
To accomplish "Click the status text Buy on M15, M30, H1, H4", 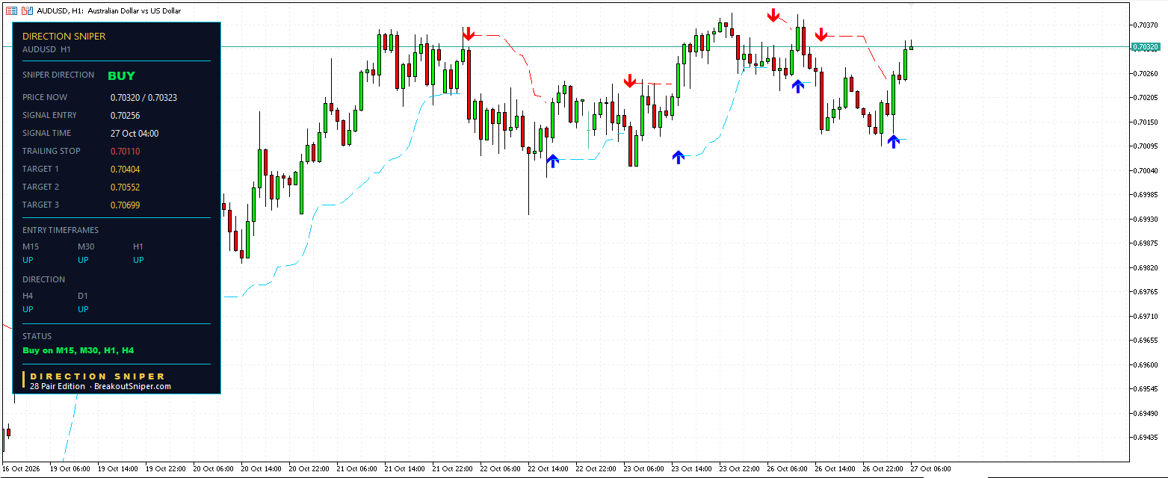I will 78,350.
